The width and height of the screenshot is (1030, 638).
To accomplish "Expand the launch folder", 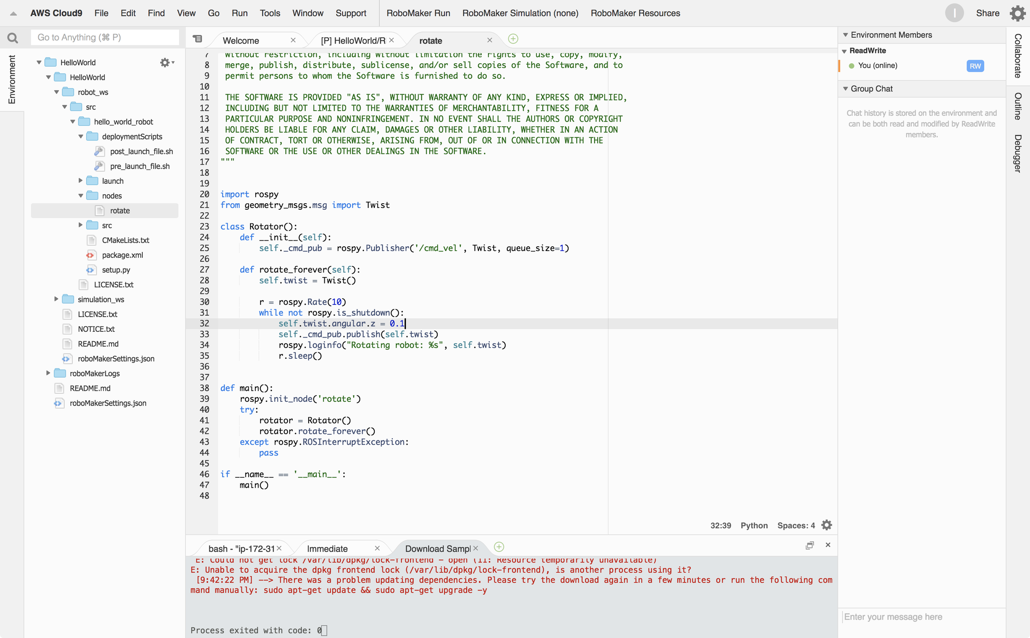I will tap(80, 181).
